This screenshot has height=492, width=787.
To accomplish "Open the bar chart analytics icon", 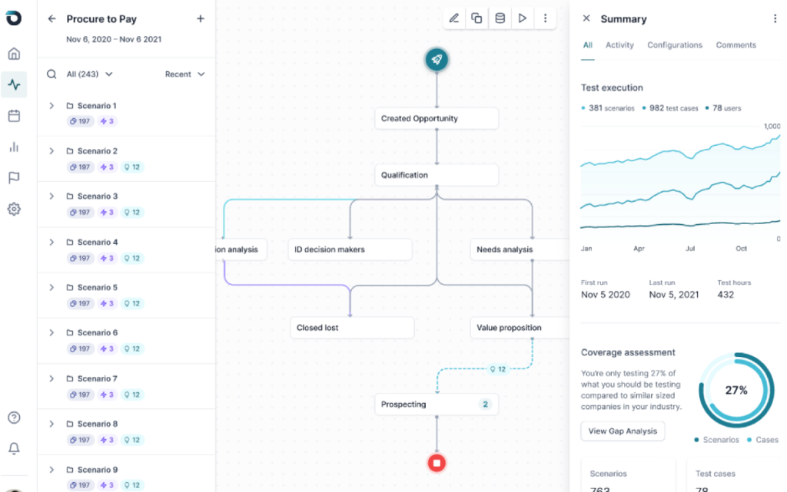I will [x=13, y=146].
